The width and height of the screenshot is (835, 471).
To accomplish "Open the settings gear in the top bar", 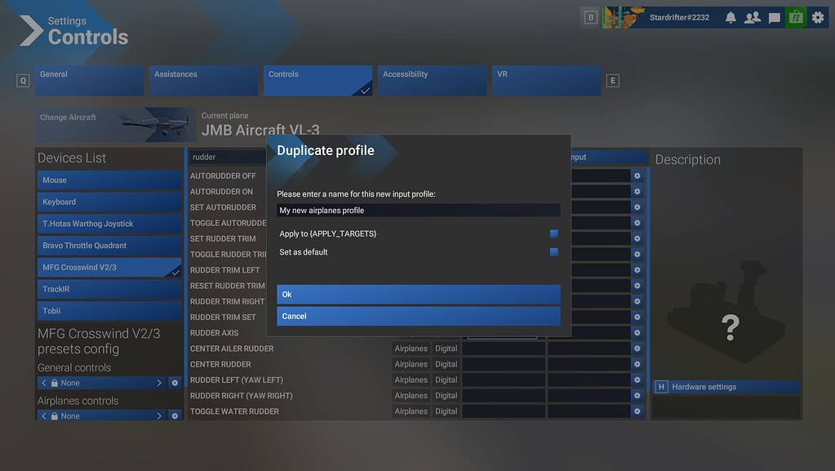I will point(816,16).
